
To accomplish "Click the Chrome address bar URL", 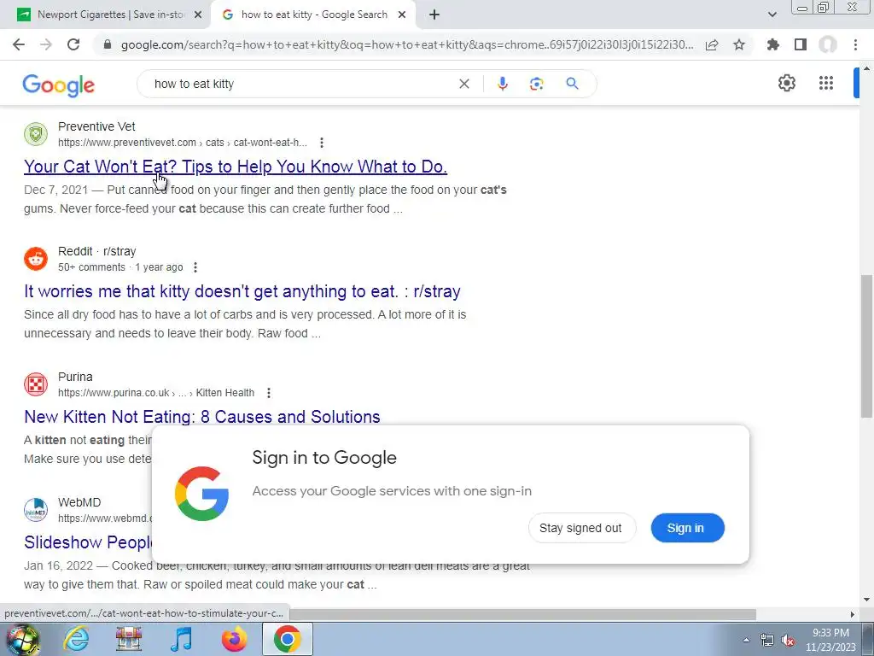I will [407, 44].
